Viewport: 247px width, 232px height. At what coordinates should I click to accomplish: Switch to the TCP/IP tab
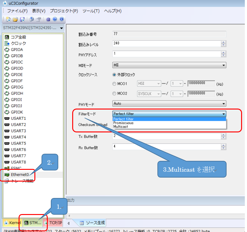coord(55,223)
